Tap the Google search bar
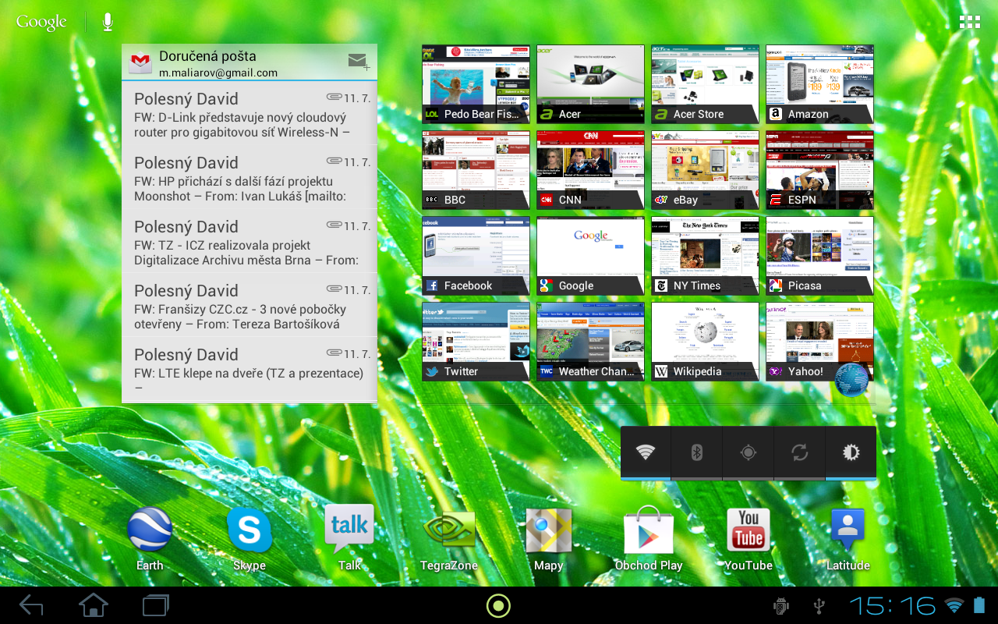 tap(41, 21)
